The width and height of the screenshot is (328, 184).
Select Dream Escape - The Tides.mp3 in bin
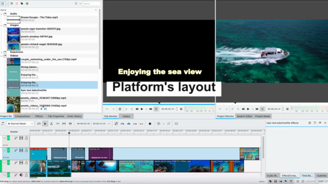(x=52, y=19)
